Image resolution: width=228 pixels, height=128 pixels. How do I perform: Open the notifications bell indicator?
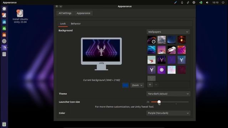tap(182, 2)
